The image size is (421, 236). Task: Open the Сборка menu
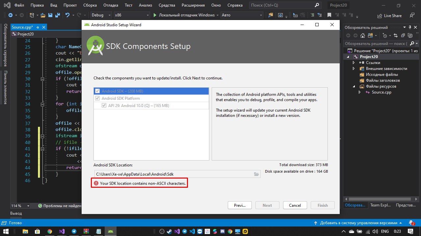[x=90, y=5]
